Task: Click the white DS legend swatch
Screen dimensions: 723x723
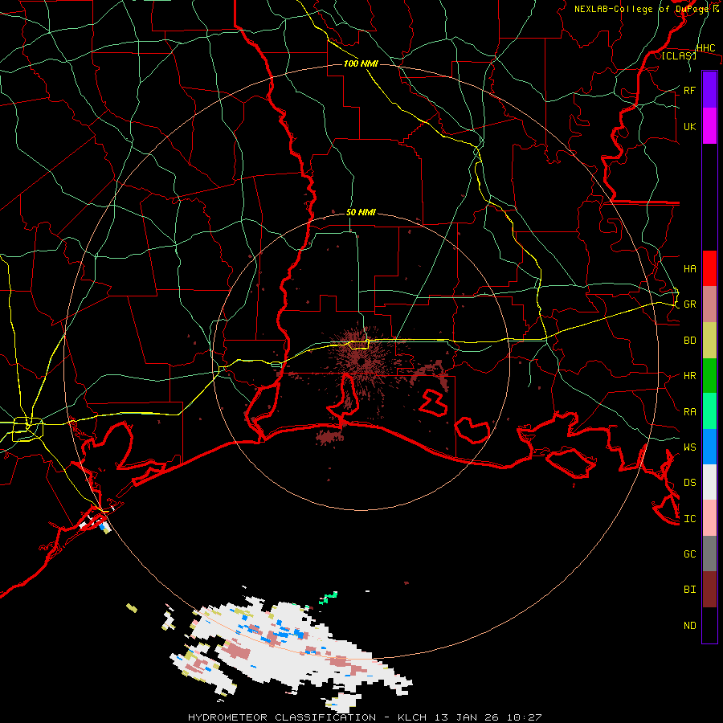Action: click(709, 482)
